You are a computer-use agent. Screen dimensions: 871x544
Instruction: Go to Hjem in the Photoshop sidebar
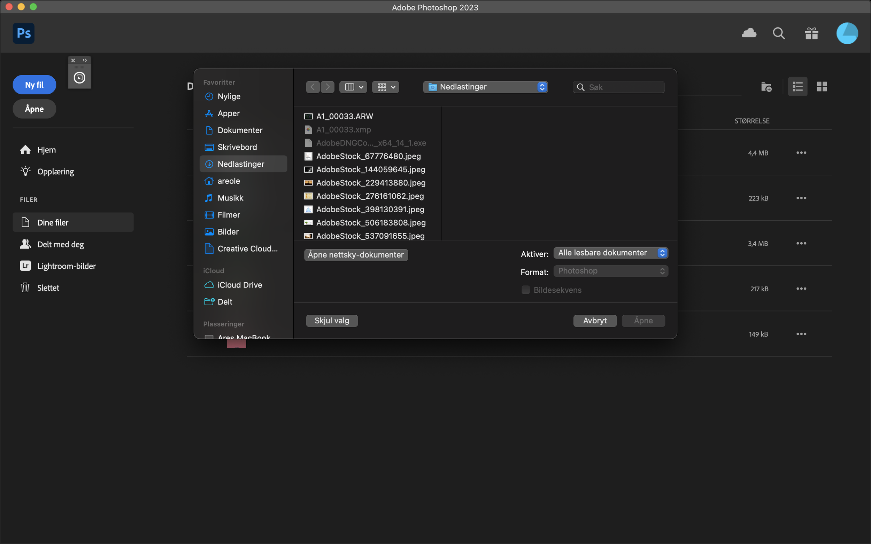coord(38,150)
